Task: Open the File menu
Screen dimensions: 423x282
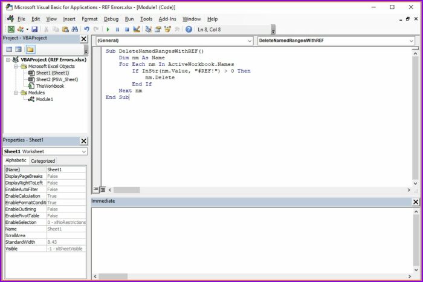Action: click(x=21, y=19)
